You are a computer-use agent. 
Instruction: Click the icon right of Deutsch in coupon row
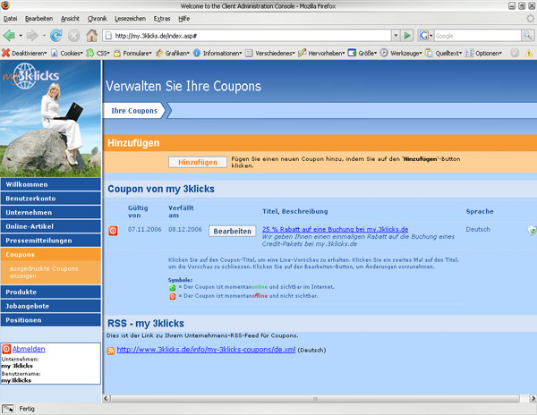[x=533, y=230]
